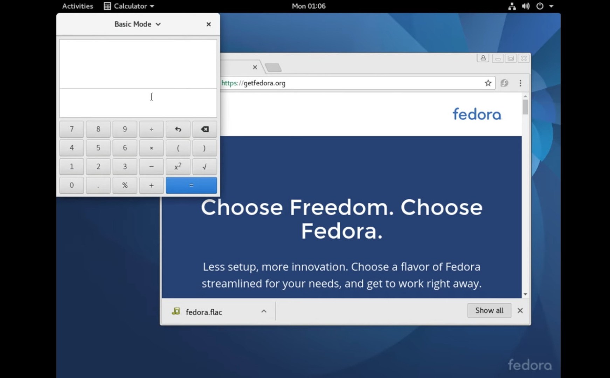Click the calculator input entry field

[138, 103]
